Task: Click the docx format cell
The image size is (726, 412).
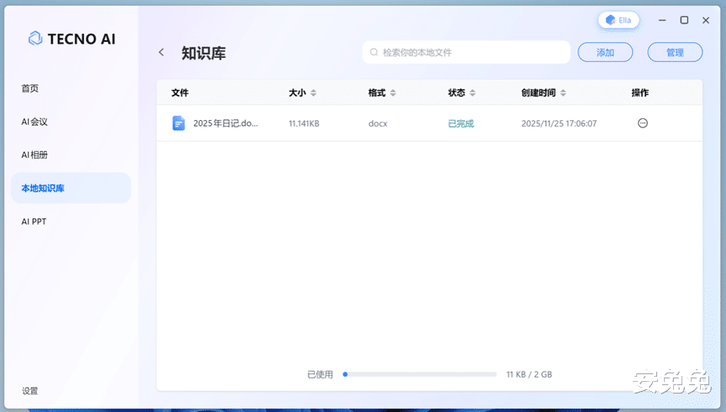Action: click(x=378, y=123)
